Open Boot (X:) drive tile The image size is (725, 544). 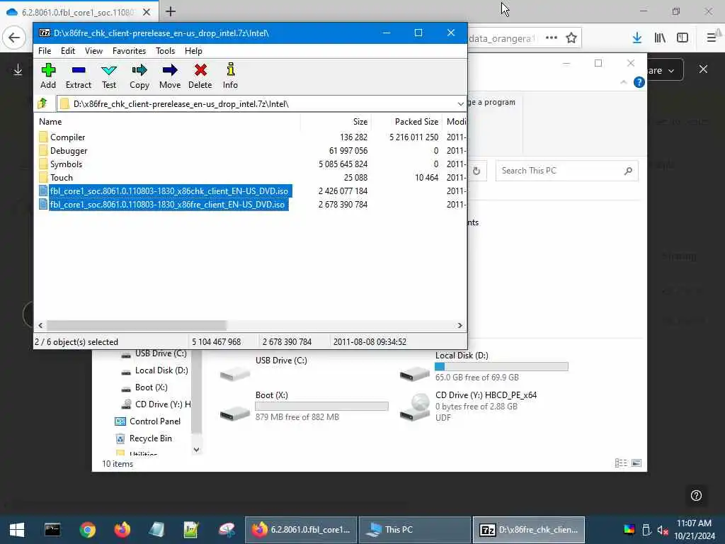pos(304,406)
